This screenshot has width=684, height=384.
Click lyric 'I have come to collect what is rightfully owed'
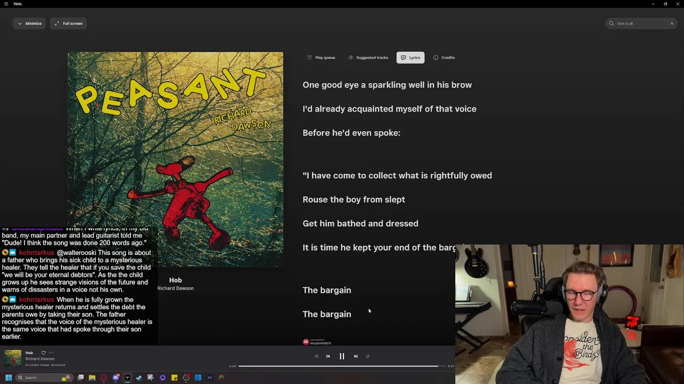397,175
